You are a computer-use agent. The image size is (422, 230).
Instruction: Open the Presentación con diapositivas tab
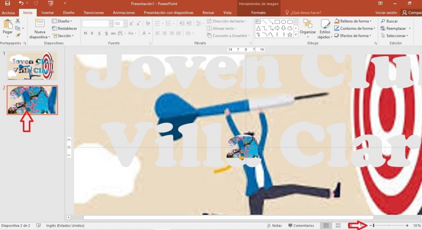169,13
